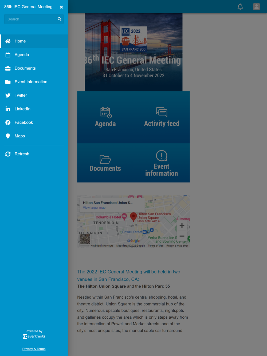
Task: Open the Activity feed tile
Action: [x=162, y=117]
